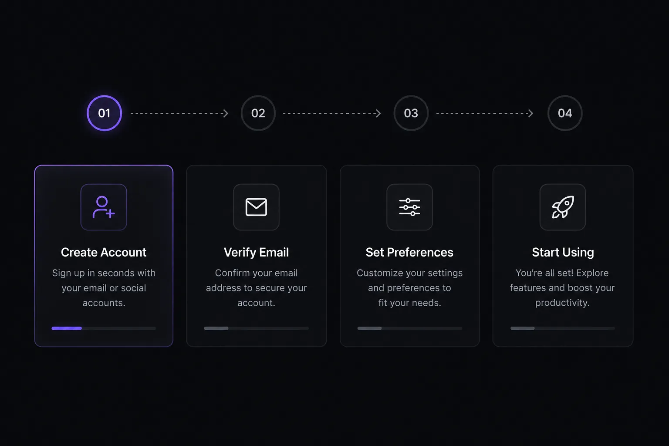Click the Start Using progress bar
This screenshot has width=669, height=446.
[x=563, y=328]
